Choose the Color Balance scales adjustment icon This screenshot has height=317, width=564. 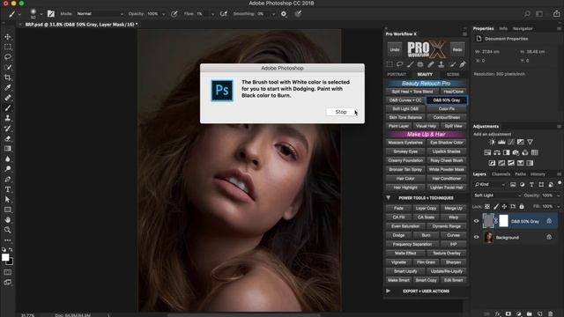(x=497, y=152)
